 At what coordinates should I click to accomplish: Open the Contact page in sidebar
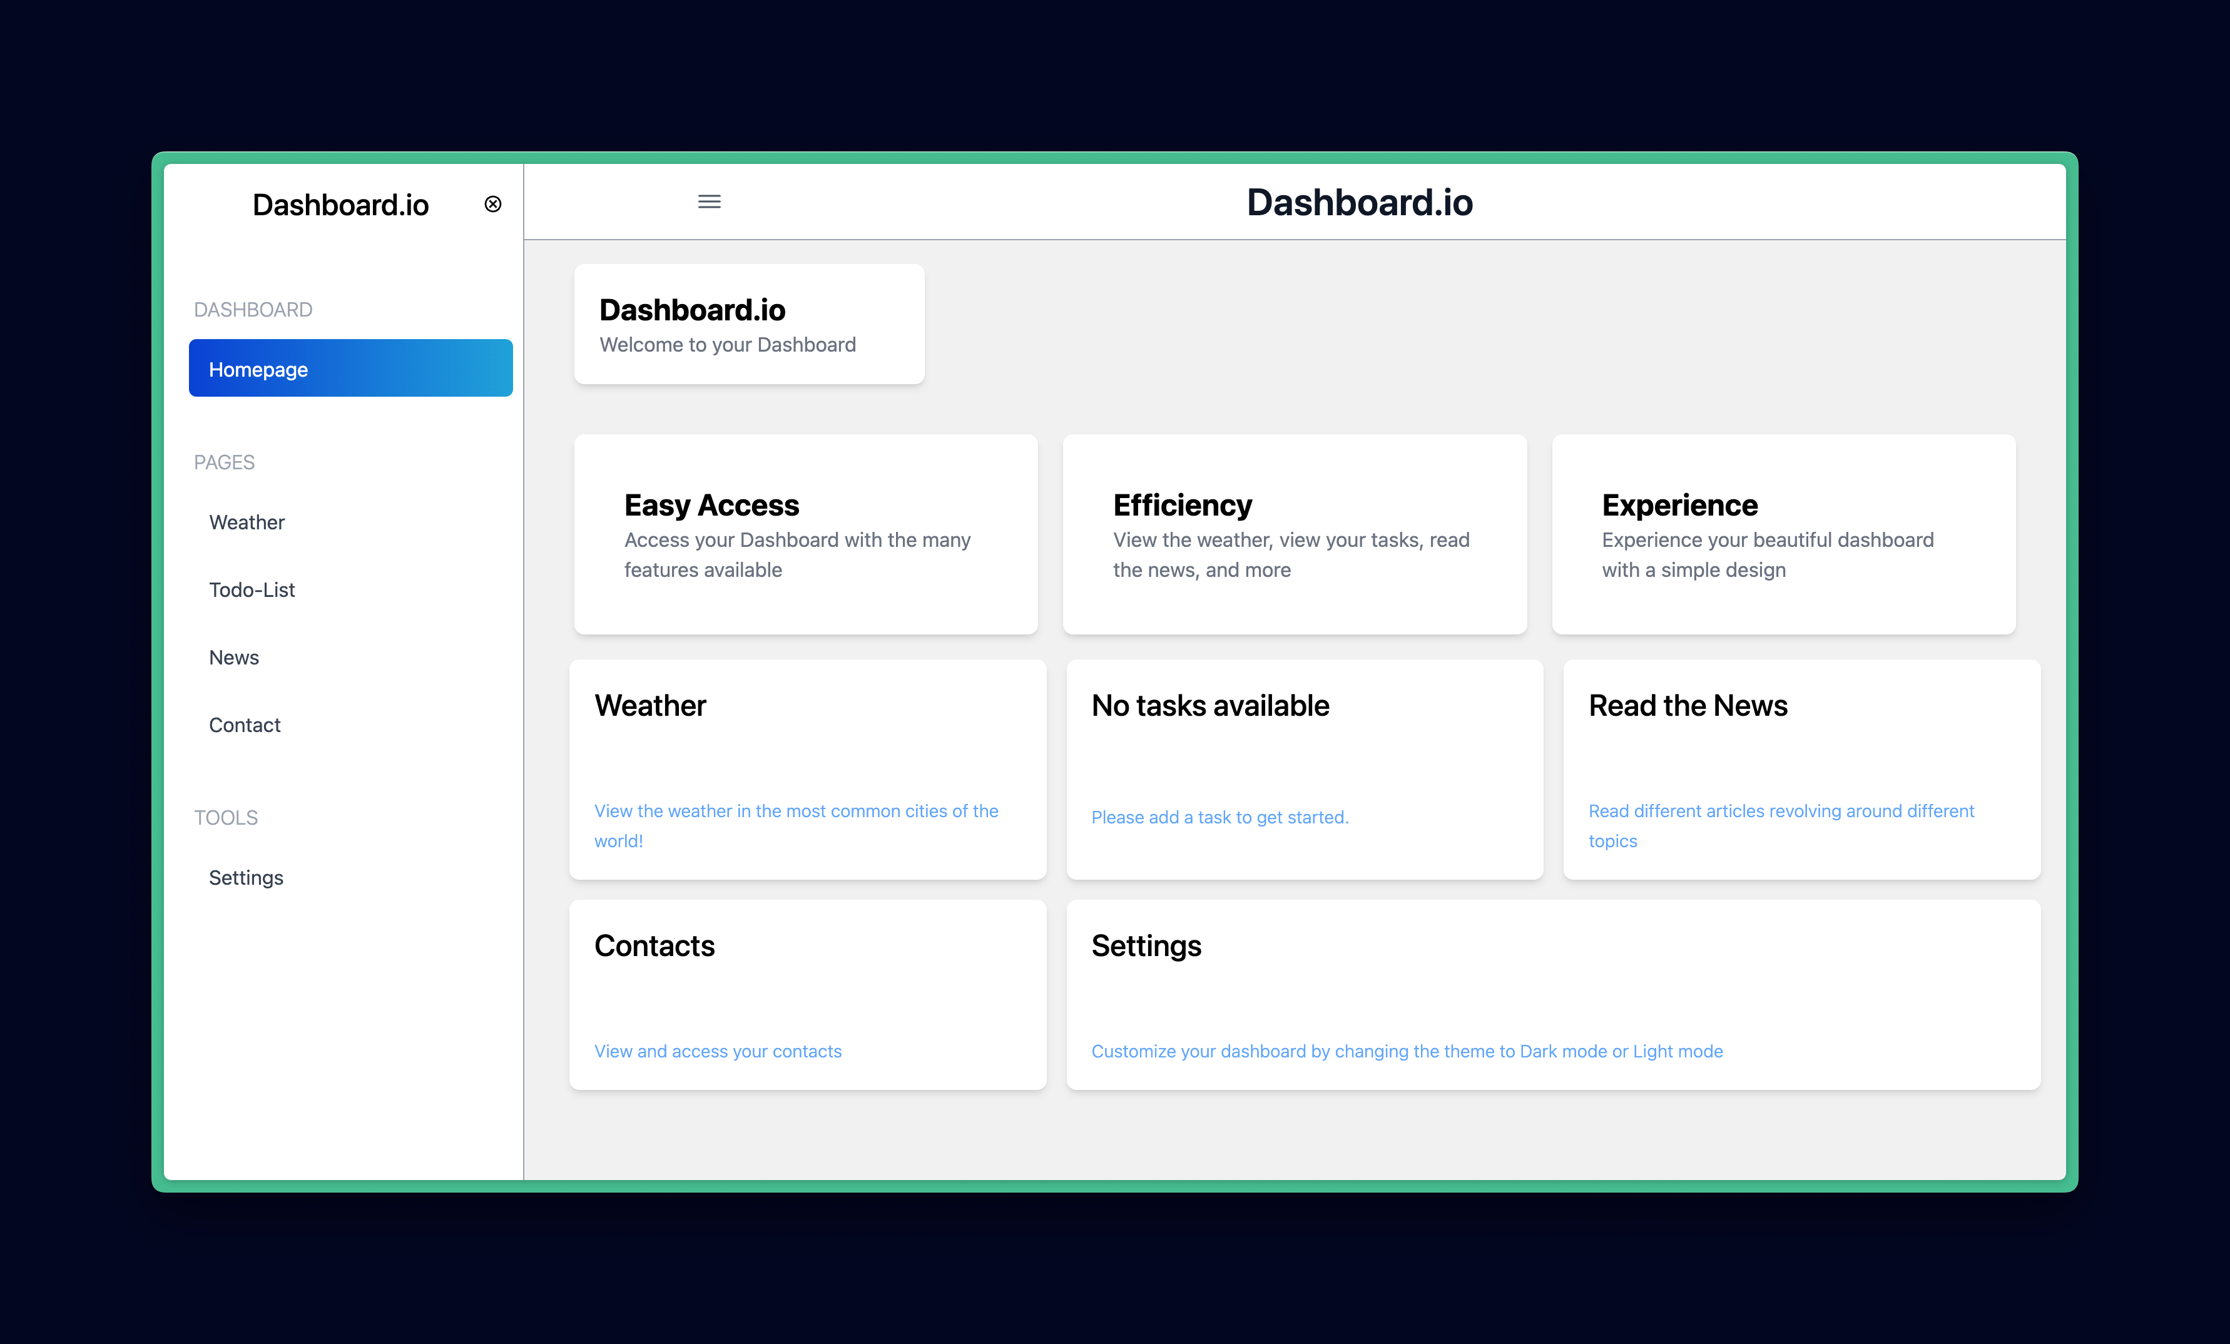(245, 725)
